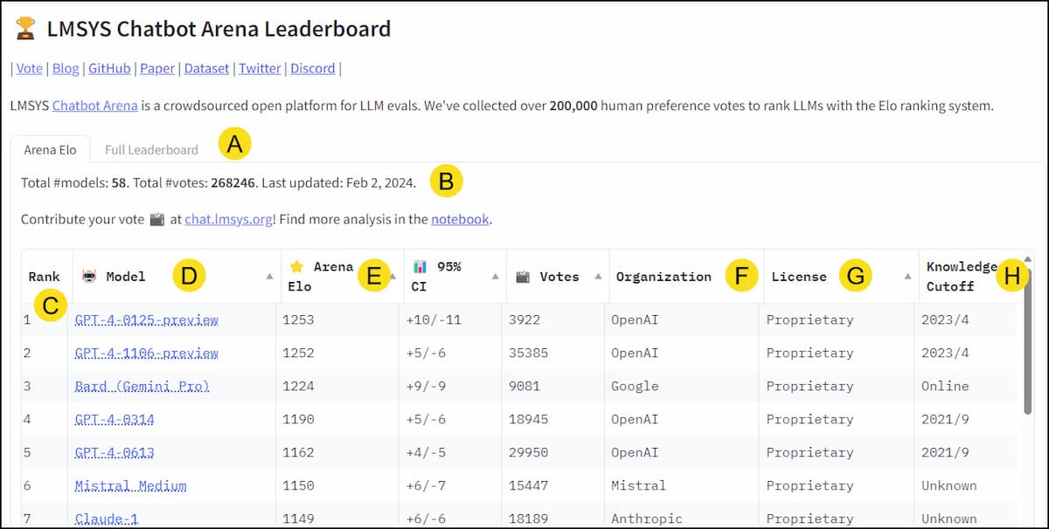This screenshot has width=1049, height=529.
Task: Click the robot icon beside Model header
Action: [88, 276]
